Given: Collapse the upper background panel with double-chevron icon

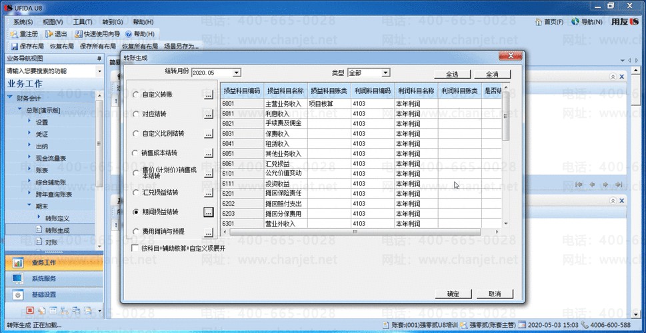Looking at the screenshot, I should click(x=613, y=77).
